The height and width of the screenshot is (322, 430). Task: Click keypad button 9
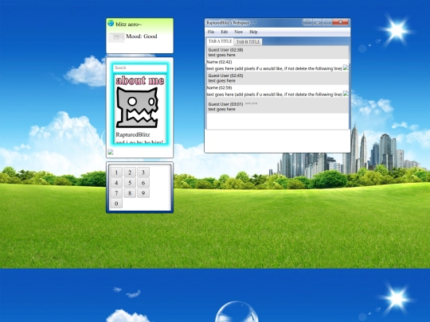(x=143, y=193)
